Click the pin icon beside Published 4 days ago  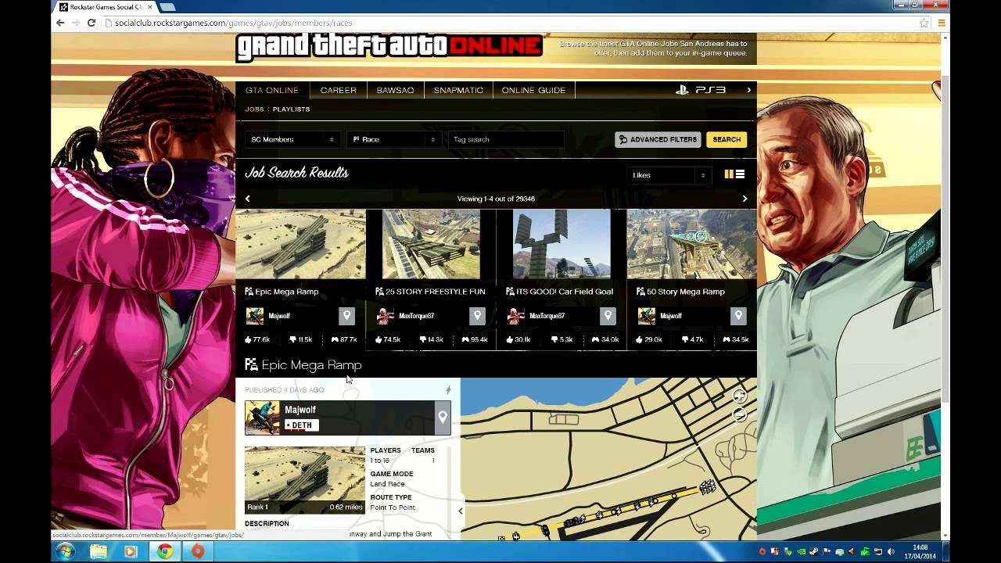point(448,389)
